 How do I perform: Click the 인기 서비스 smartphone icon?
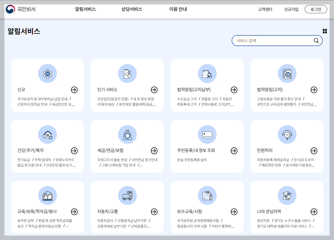[x=127, y=74]
